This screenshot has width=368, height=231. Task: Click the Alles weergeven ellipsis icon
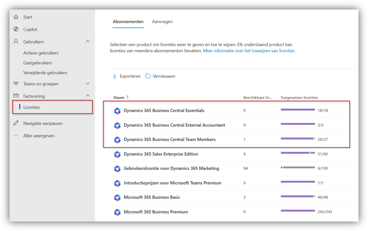[x=16, y=135]
